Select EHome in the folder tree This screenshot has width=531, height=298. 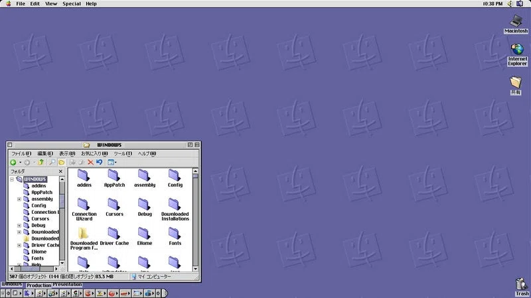39,252
